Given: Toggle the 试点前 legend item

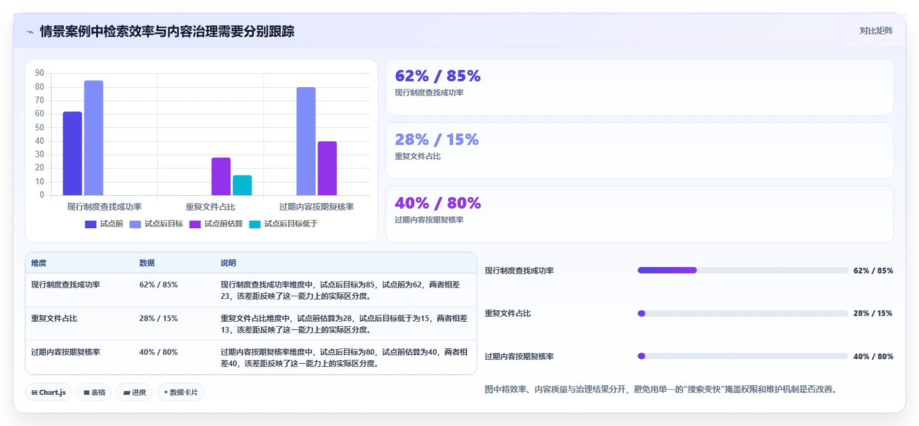Looking at the screenshot, I should 104,224.
